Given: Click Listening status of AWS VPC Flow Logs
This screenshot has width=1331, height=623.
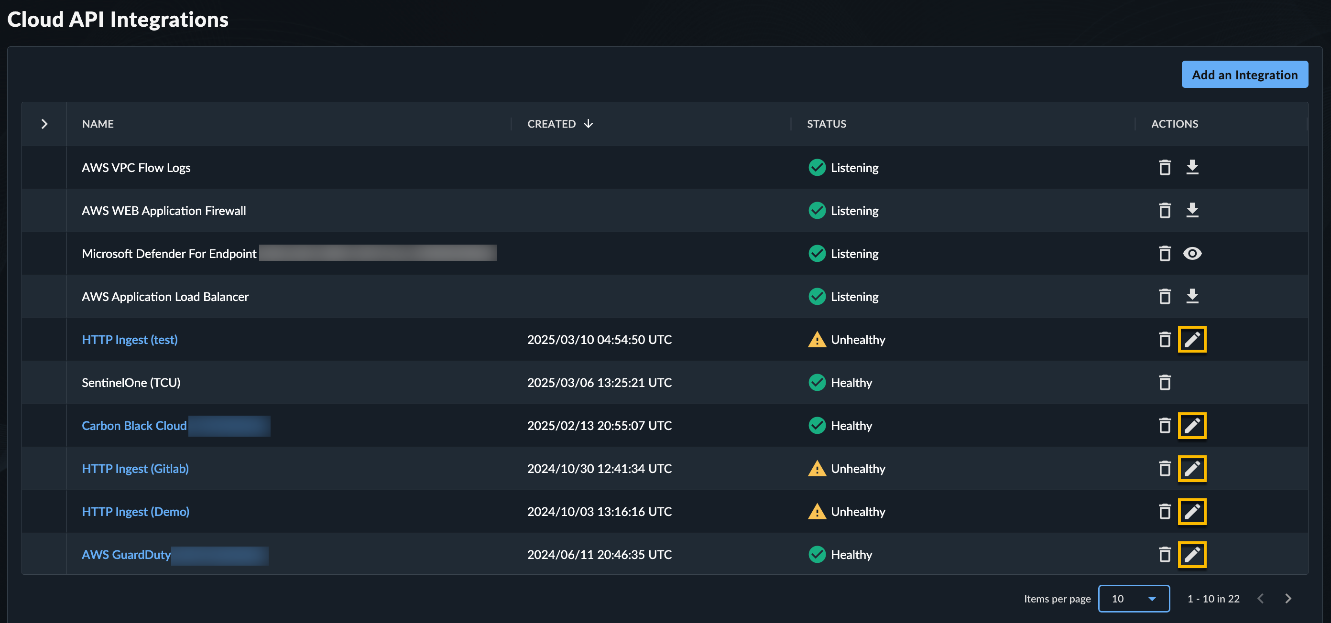Looking at the screenshot, I should point(843,168).
